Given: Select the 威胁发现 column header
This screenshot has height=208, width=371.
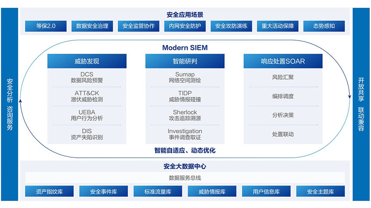Looking at the screenshot, I should click(x=87, y=61).
